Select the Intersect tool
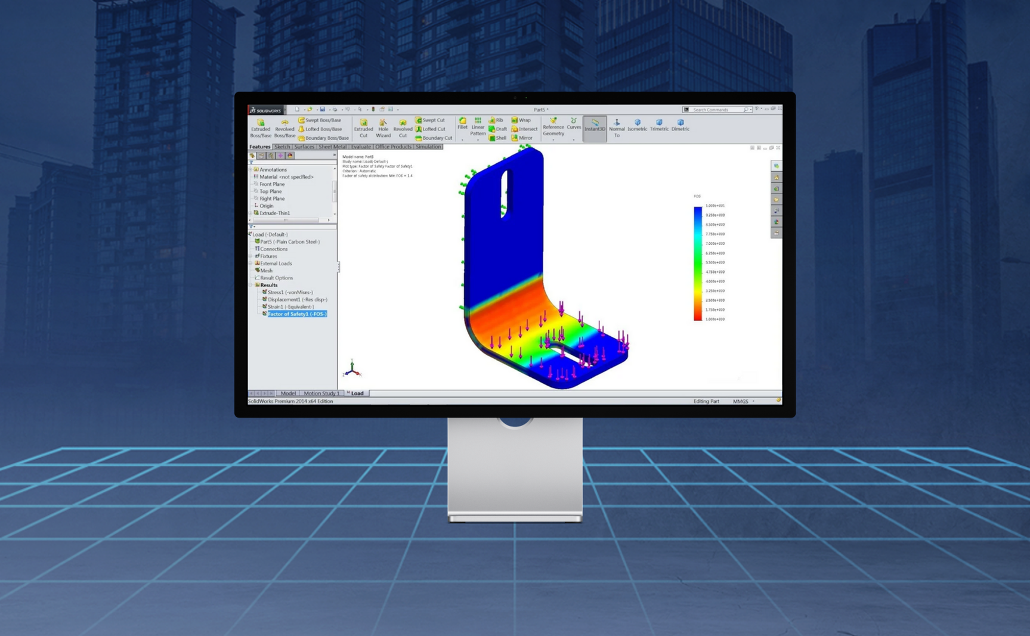 click(524, 129)
